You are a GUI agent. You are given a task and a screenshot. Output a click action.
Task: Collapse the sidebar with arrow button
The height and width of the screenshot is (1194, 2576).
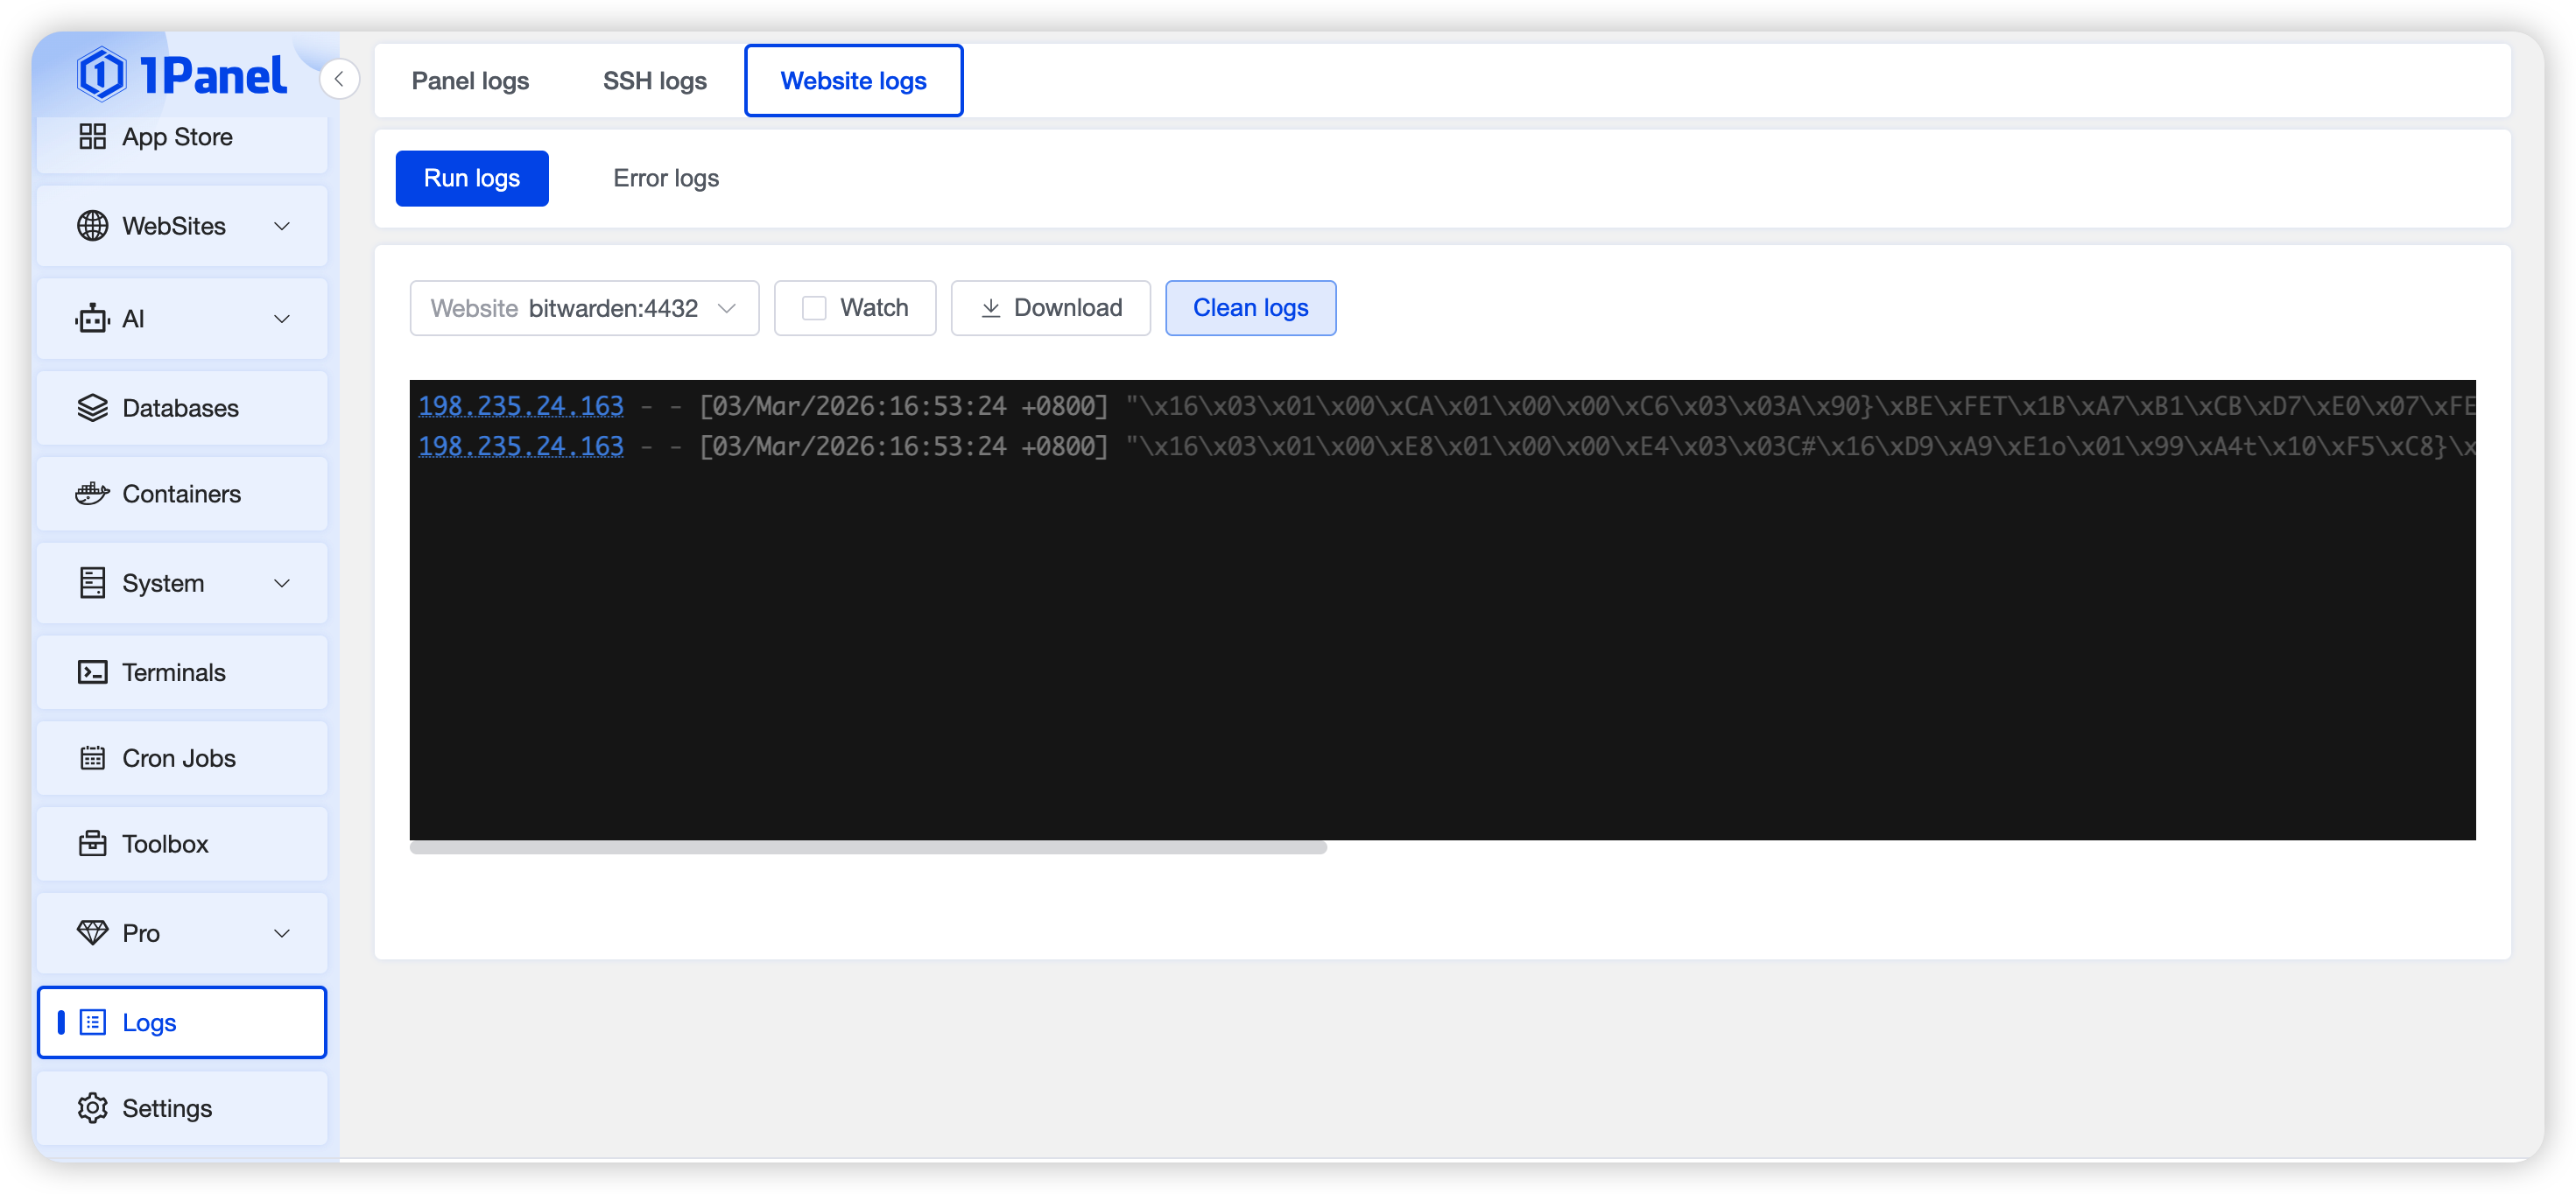click(339, 79)
